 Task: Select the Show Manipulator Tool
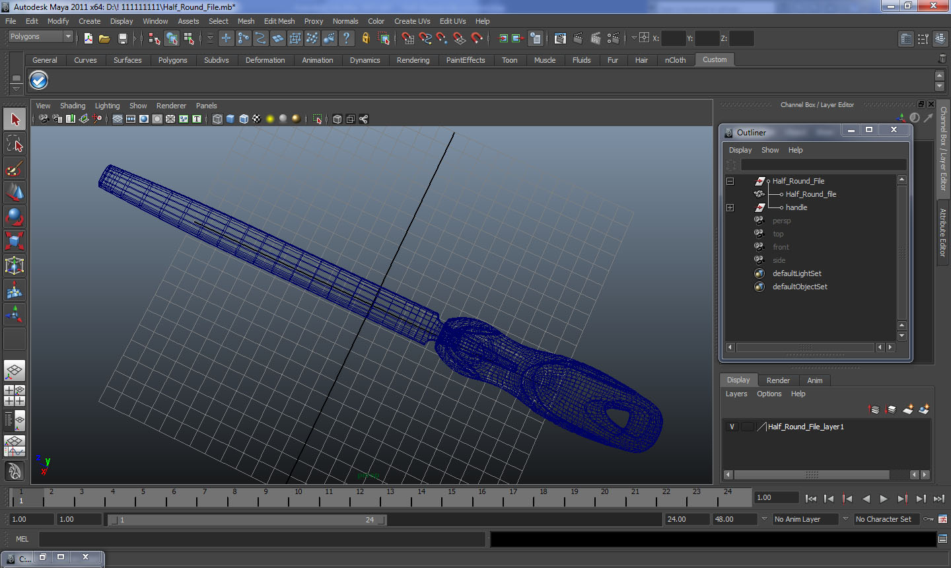[x=15, y=314]
